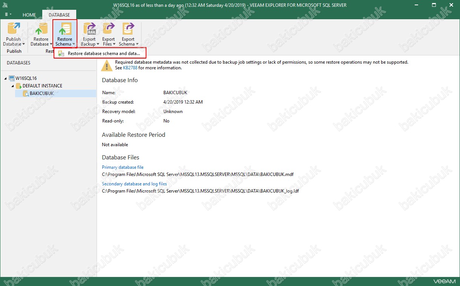Image resolution: width=460 pixels, height=286 pixels.
Task: Click the Available Restore Period heading
Action: 134,135
